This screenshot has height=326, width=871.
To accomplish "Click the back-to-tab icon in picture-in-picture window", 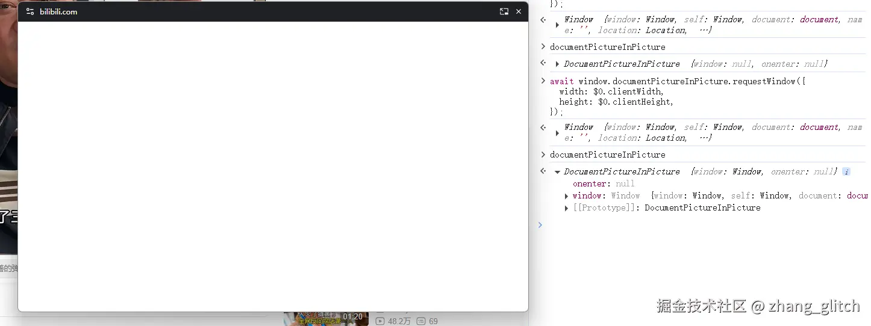I will tap(504, 11).
